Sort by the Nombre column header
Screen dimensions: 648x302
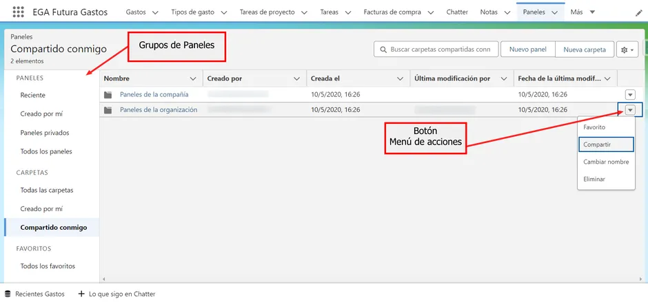coord(117,78)
